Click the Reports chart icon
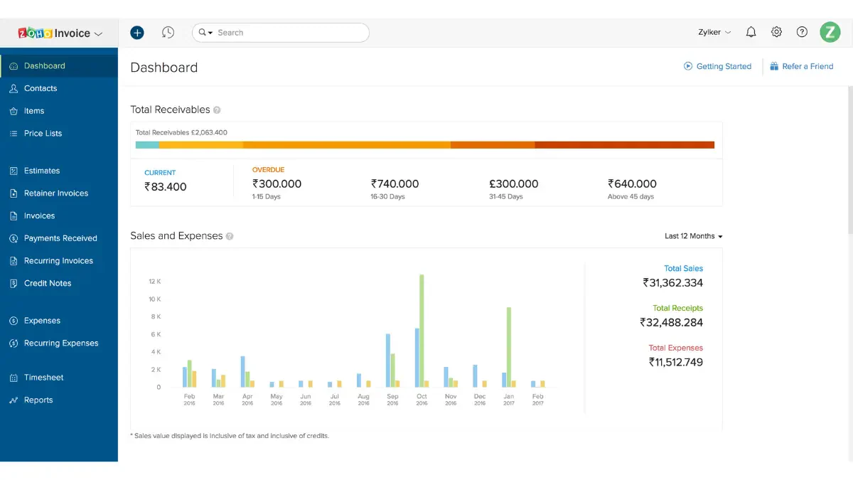This screenshot has height=480, width=853. [14, 400]
